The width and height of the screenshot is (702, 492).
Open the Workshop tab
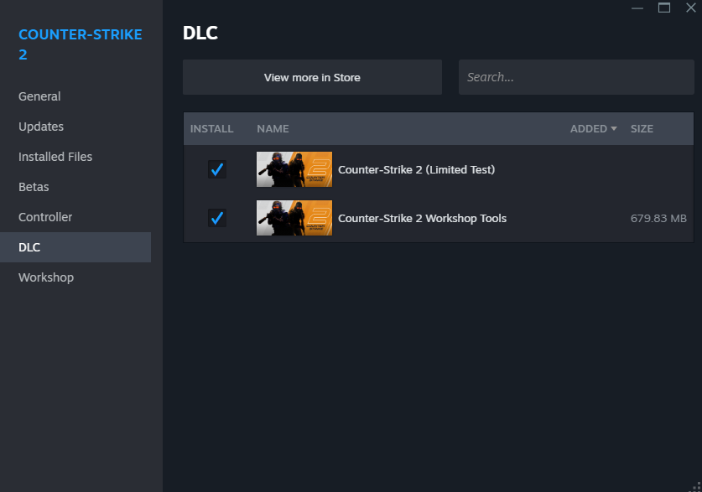tap(46, 277)
